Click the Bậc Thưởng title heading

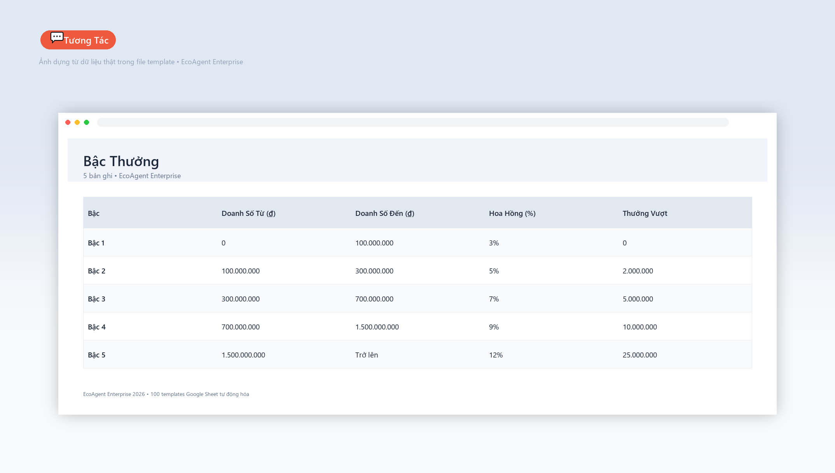121,161
